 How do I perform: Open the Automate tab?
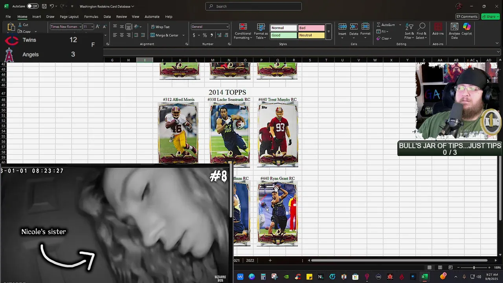[x=152, y=17]
